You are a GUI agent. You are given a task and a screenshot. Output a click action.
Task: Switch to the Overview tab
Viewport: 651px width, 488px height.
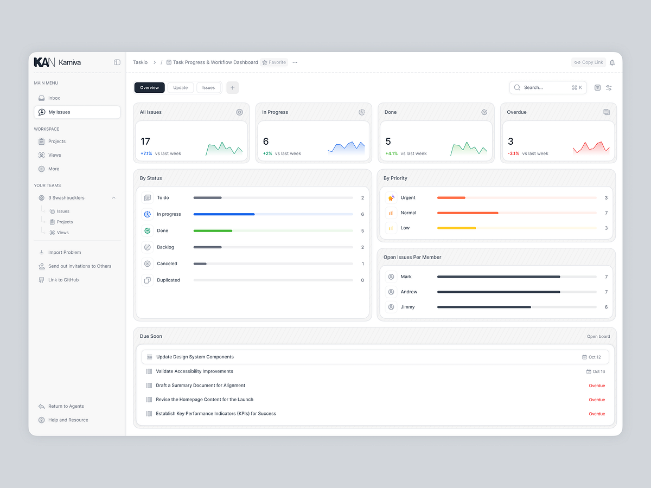pos(149,88)
